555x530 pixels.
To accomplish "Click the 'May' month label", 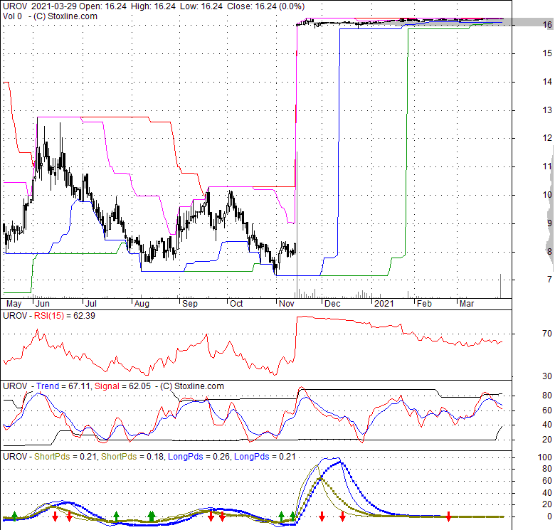I will [14, 304].
